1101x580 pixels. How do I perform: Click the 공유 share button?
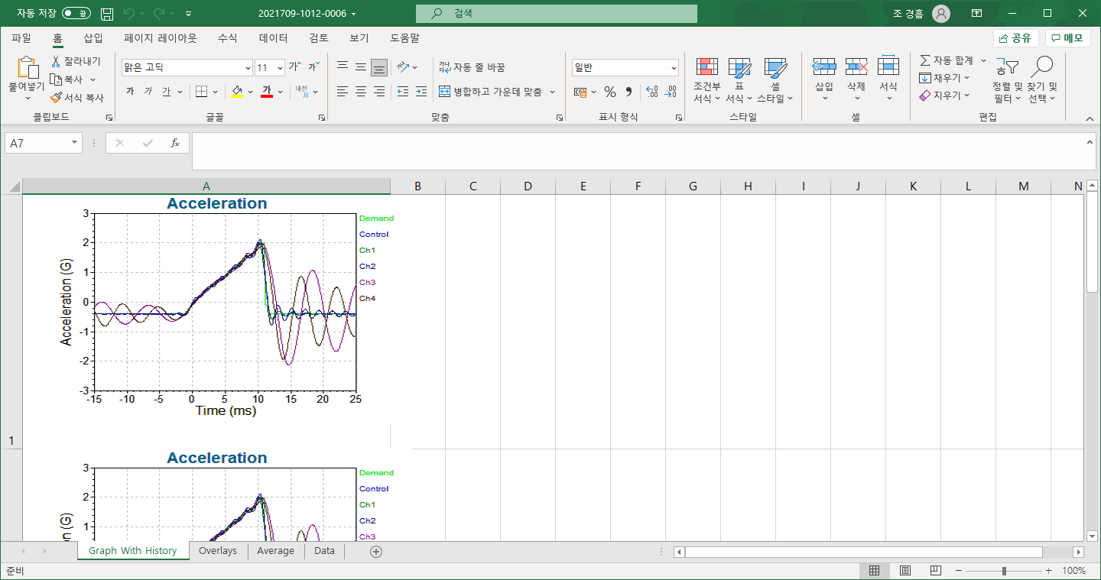click(1015, 38)
